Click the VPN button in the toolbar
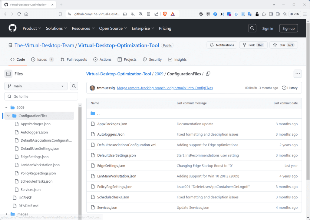Viewport: 310px width, 220px height. 295,14
